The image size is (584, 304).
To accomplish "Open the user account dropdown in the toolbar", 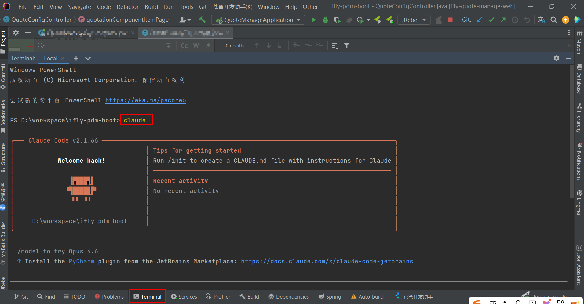I will pyautogui.click(x=185, y=20).
